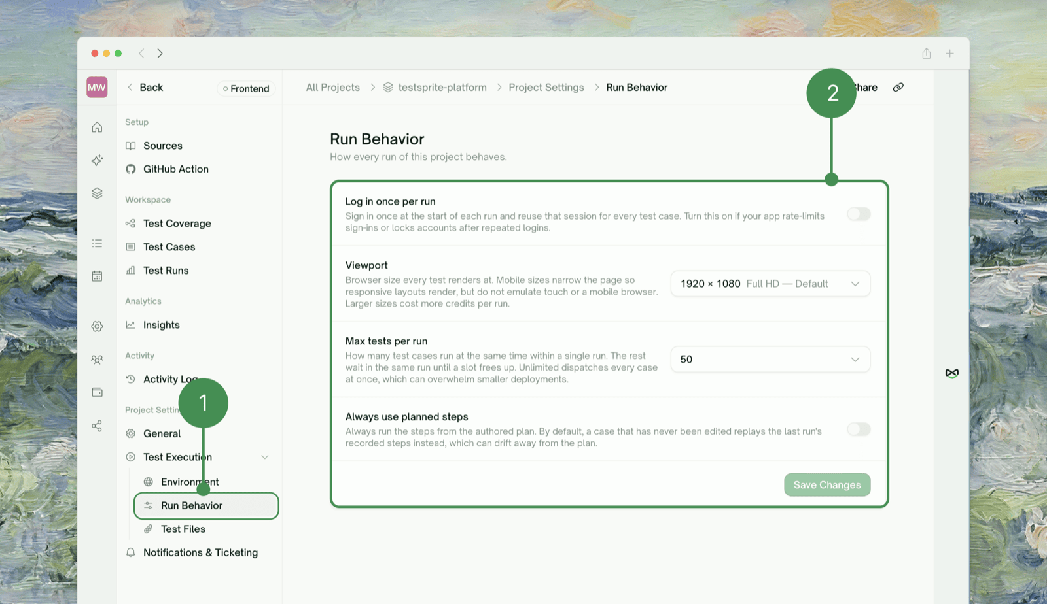Click the share nodes icon in rail
Screen dimensions: 1047x604
[97, 426]
